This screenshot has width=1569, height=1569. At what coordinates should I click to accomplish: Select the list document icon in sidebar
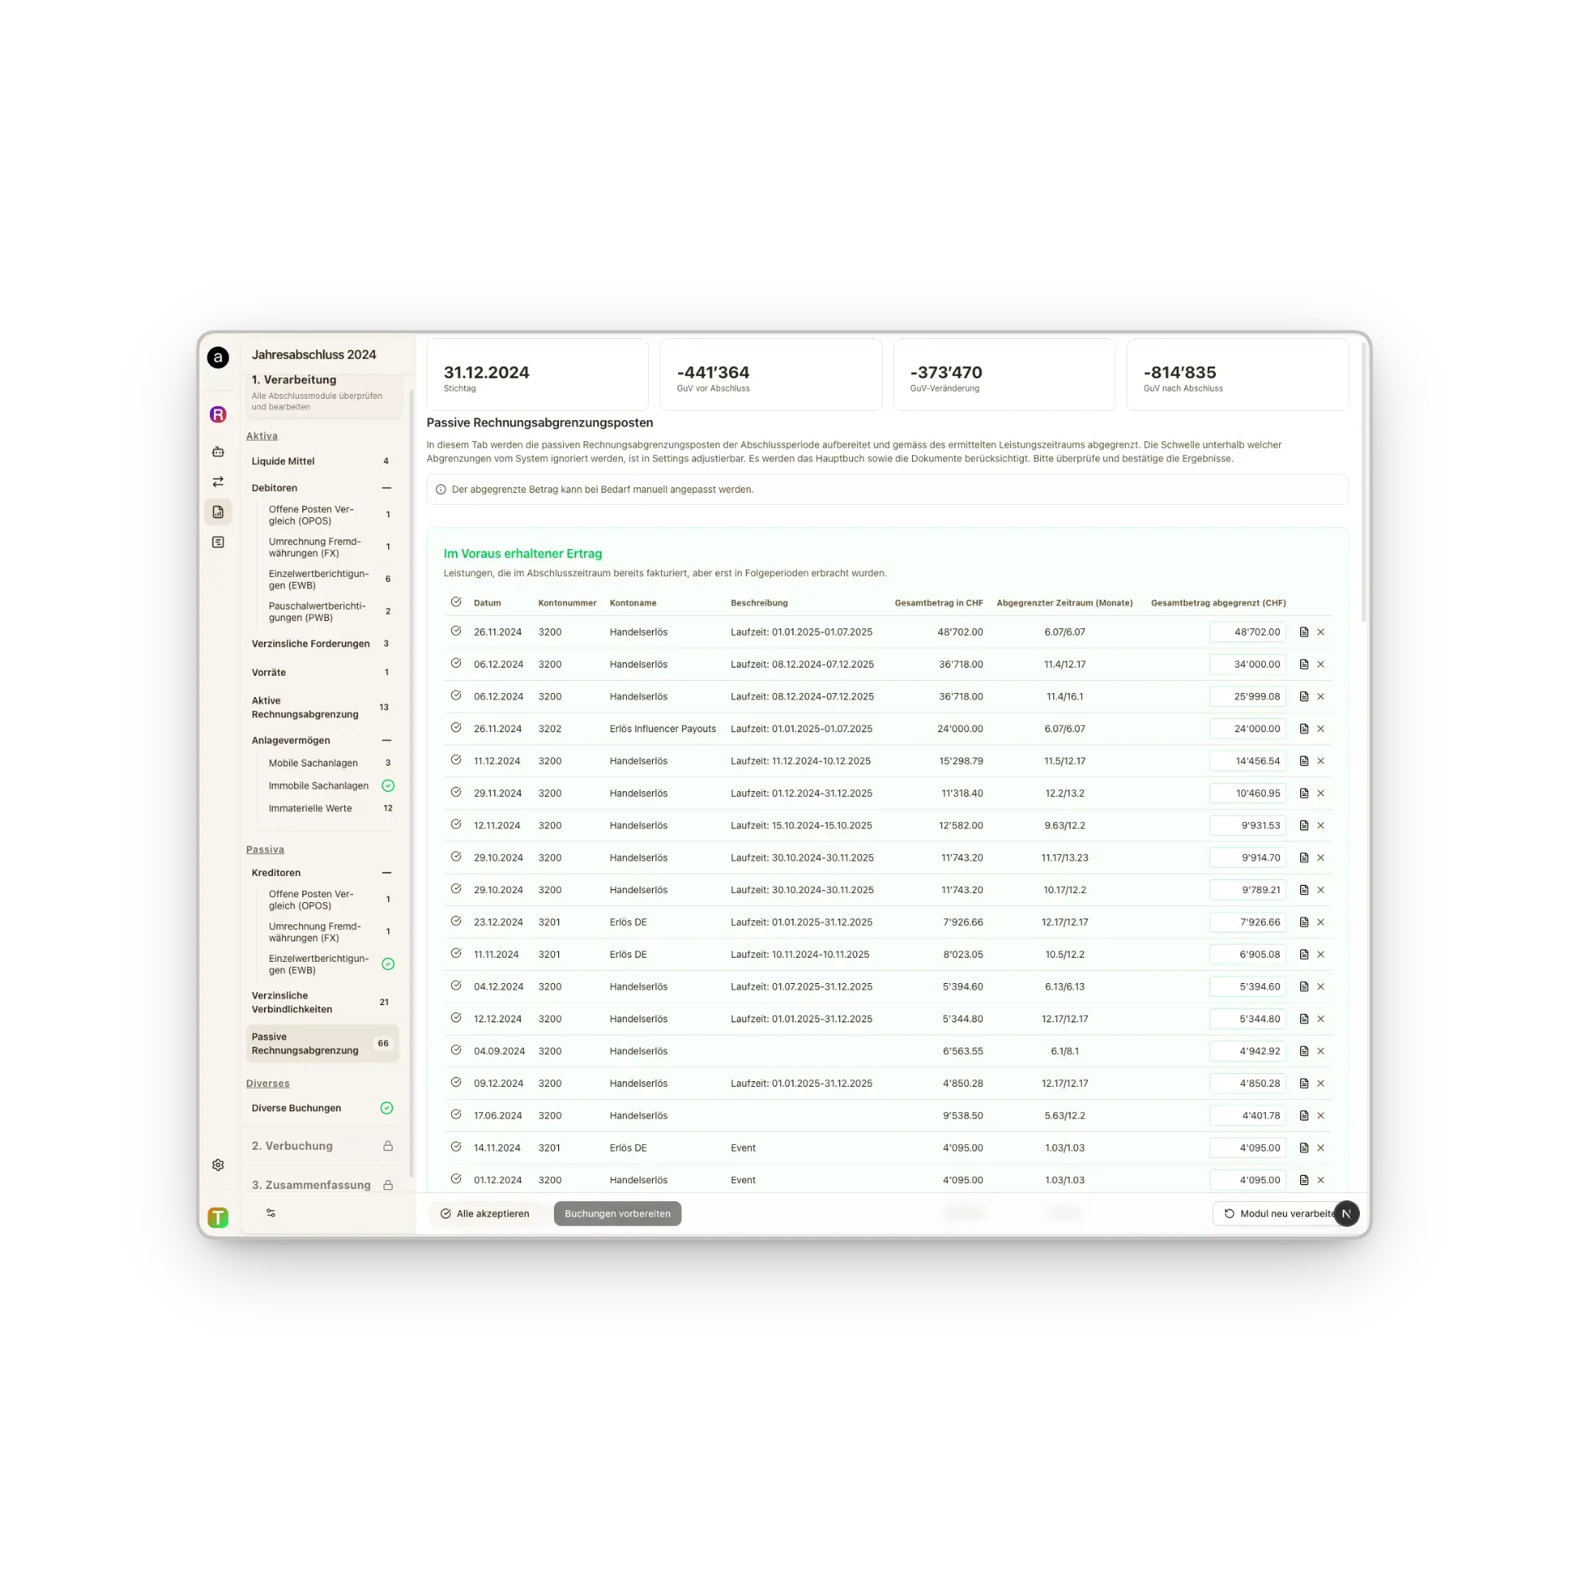[217, 542]
